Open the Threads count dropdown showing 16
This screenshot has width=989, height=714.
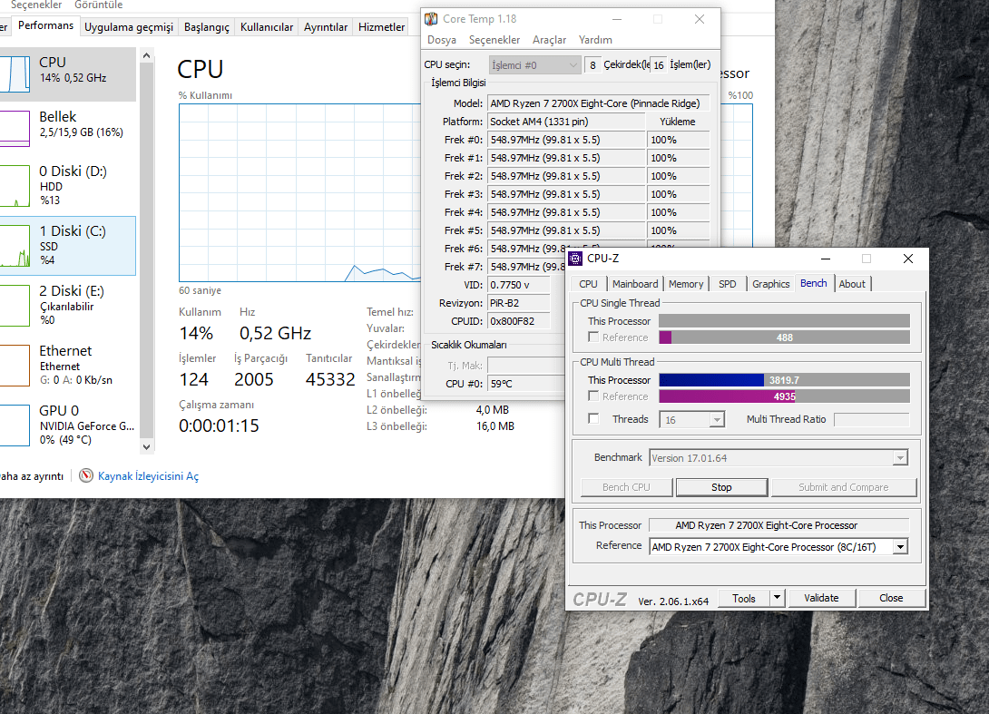(x=717, y=419)
